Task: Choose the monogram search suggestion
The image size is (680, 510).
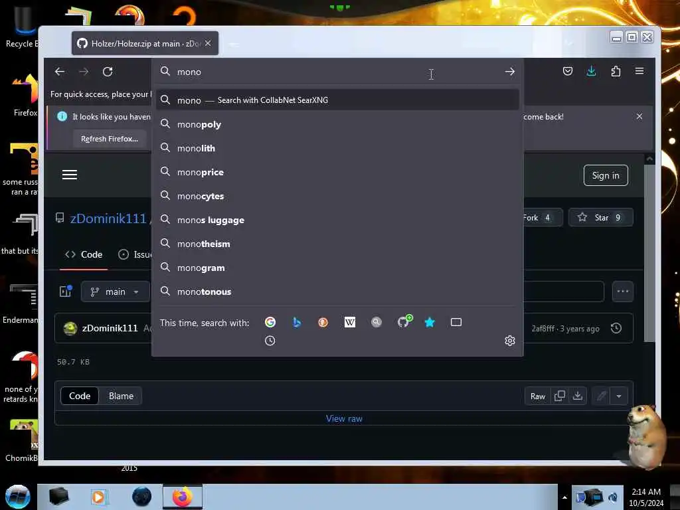Action: point(337,268)
